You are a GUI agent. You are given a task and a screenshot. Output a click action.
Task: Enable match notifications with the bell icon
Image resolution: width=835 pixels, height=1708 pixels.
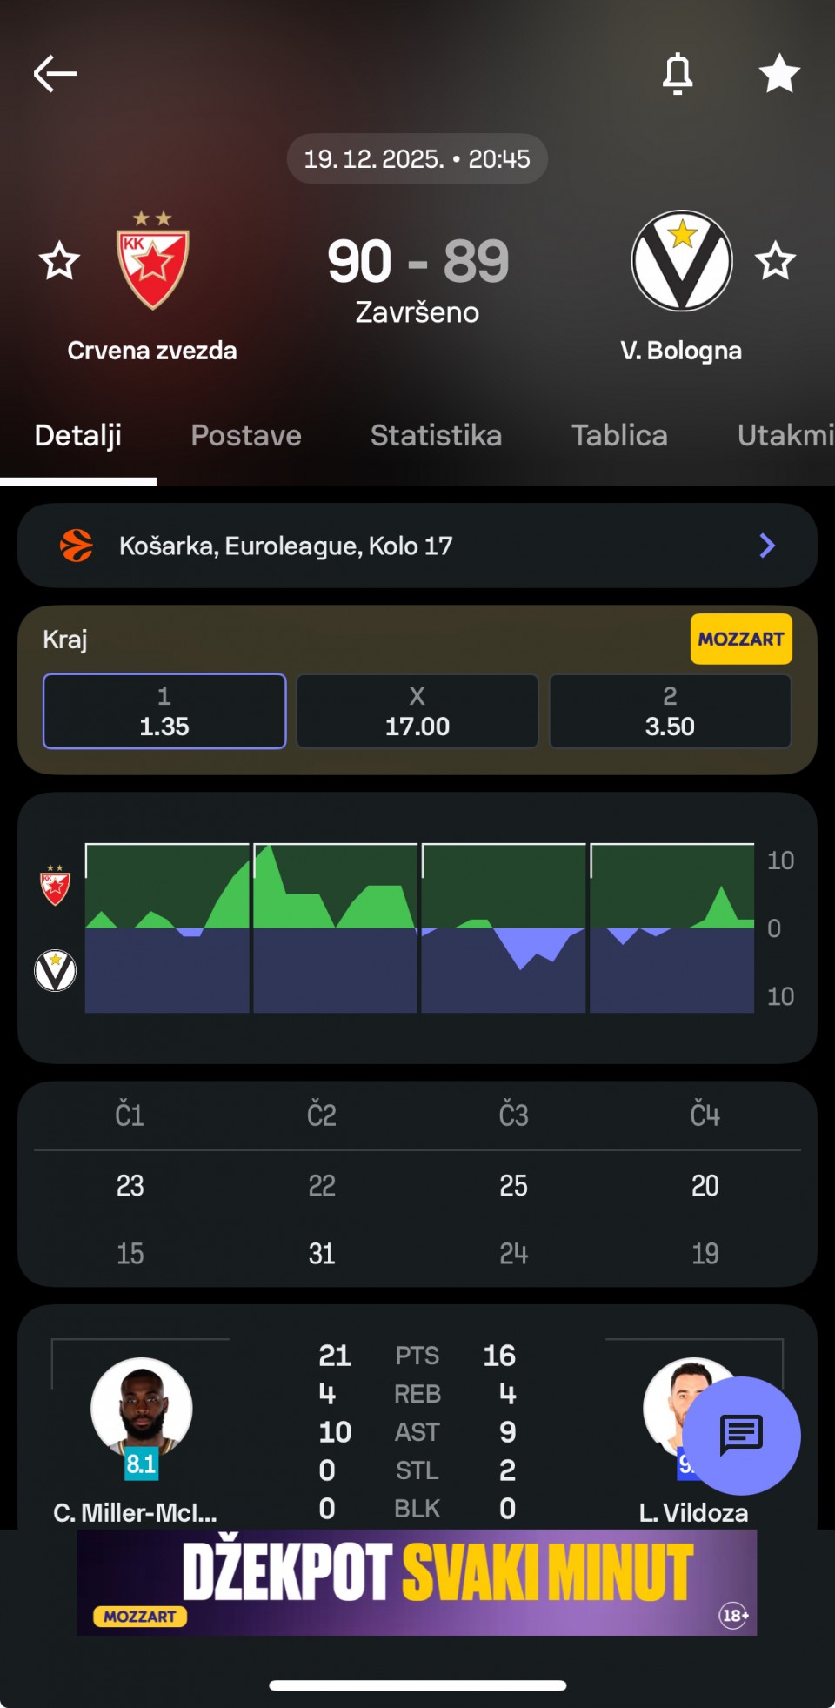[x=678, y=74]
